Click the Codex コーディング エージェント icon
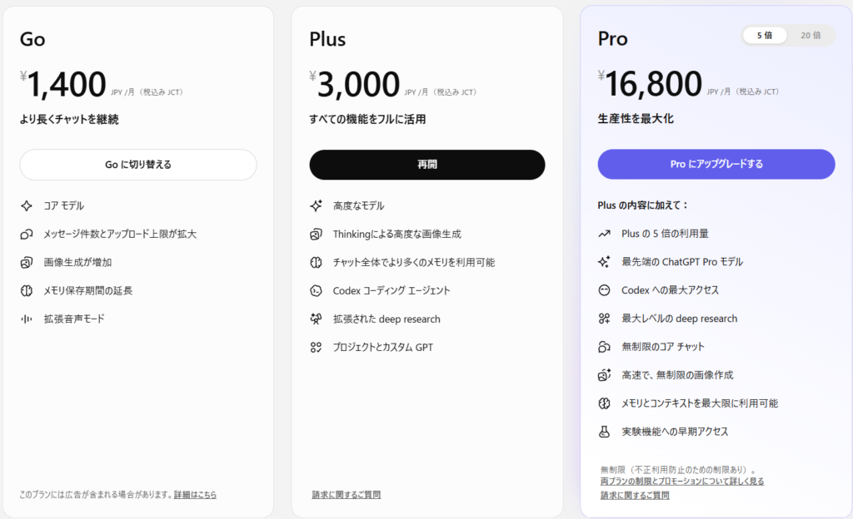Viewport: 853px width, 519px height. click(x=316, y=291)
